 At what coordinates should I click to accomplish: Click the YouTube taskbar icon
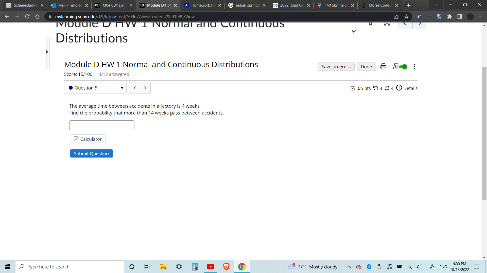[x=210, y=267]
